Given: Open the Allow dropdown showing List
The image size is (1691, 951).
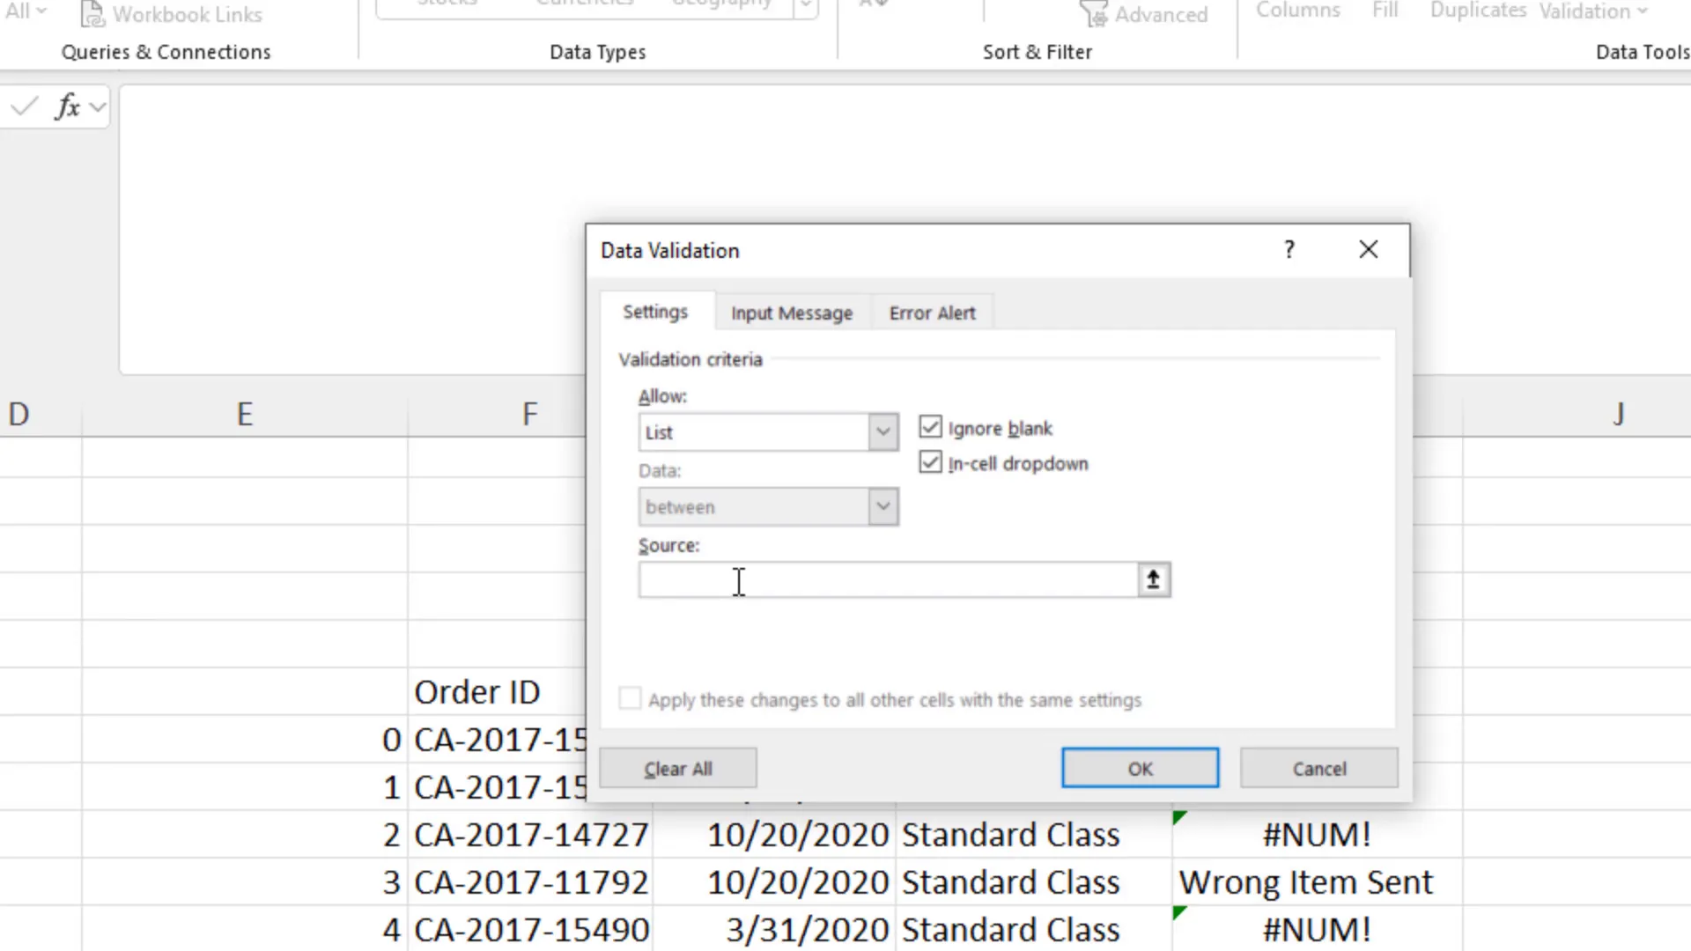Looking at the screenshot, I should (x=882, y=431).
